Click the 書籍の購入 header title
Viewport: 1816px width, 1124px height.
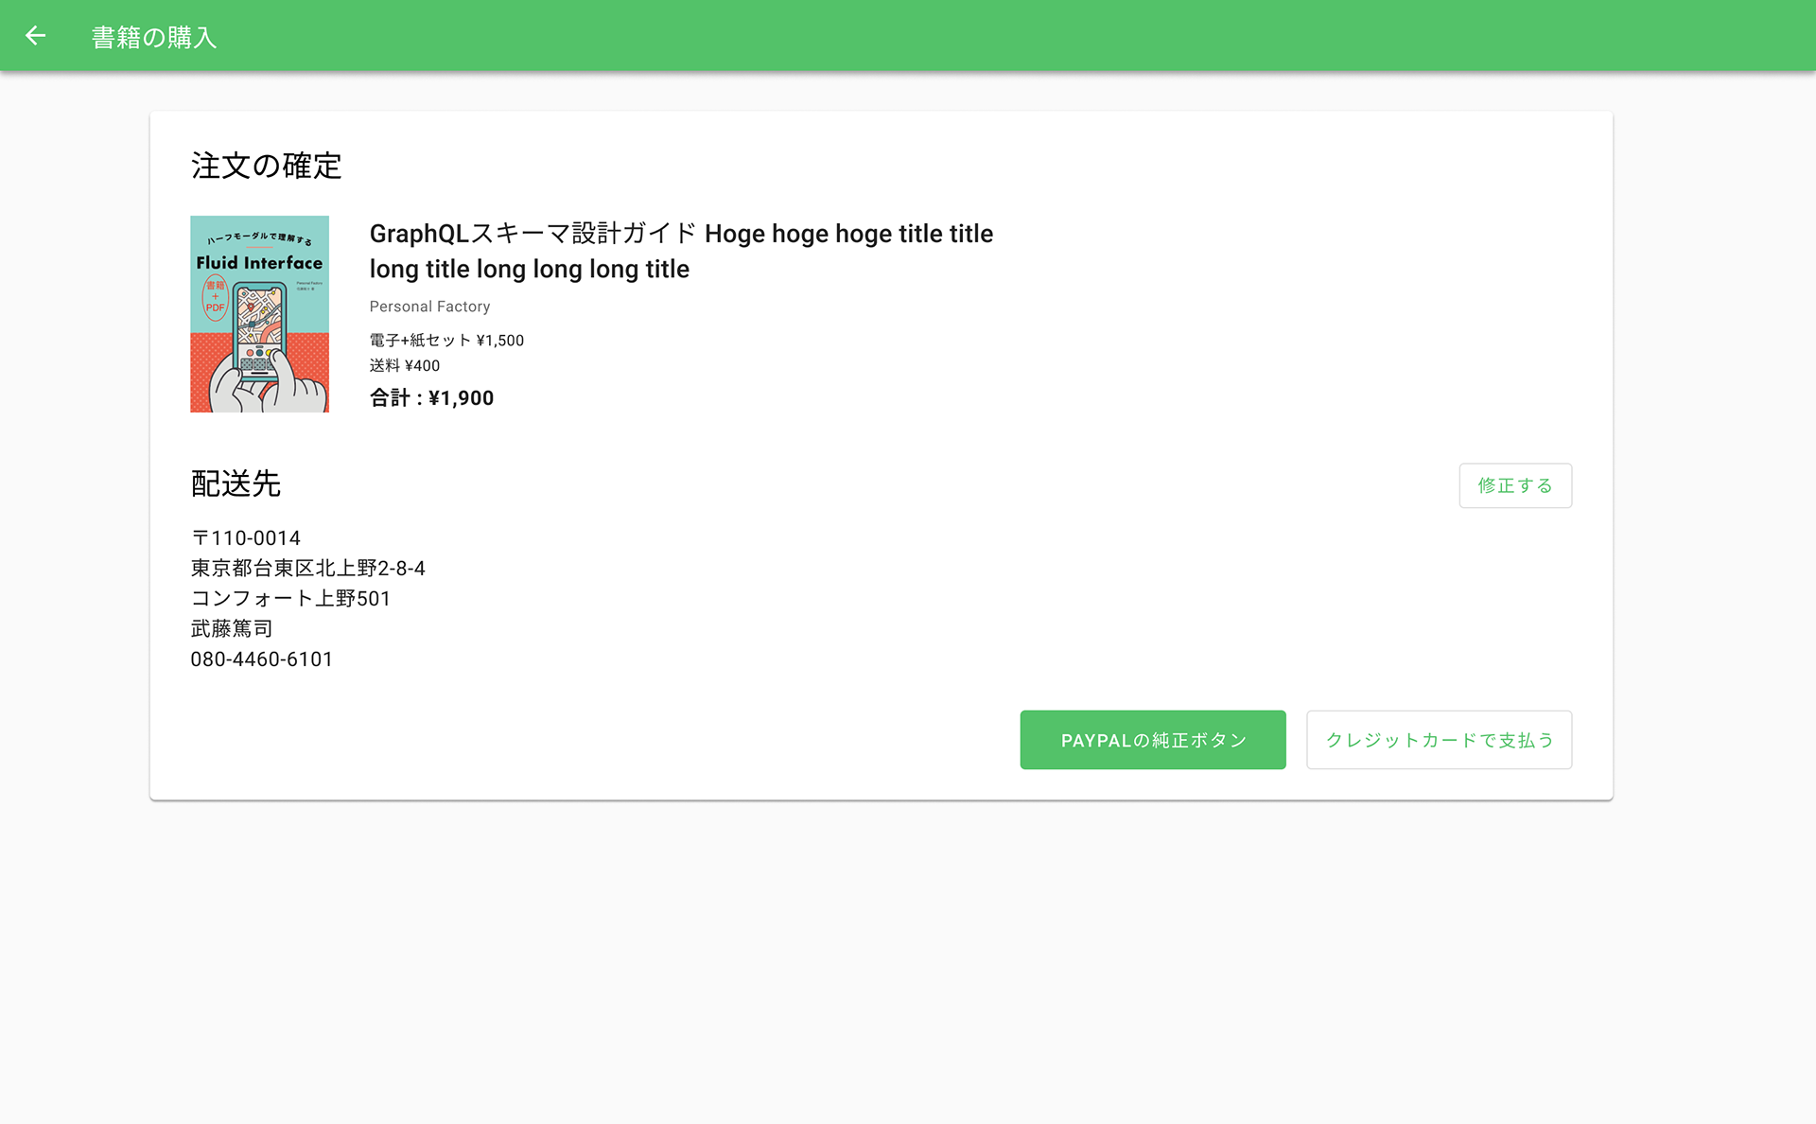pos(154,37)
